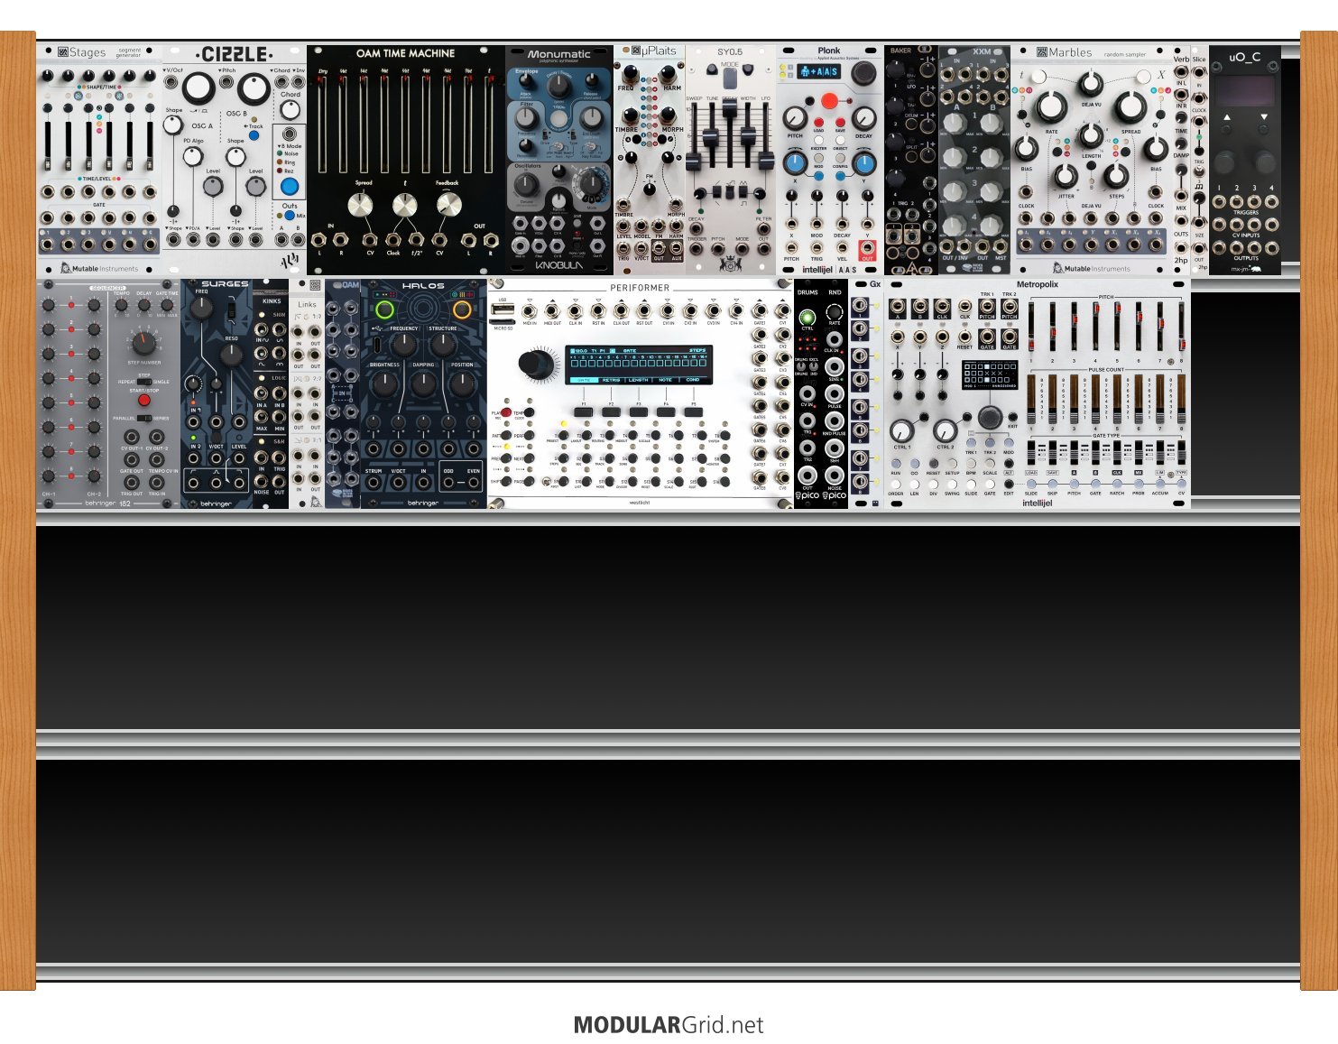Click the RATE knob on Marbles
Screen dimensions: 1338x1044
pyautogui.click(x=1051, y=106)
